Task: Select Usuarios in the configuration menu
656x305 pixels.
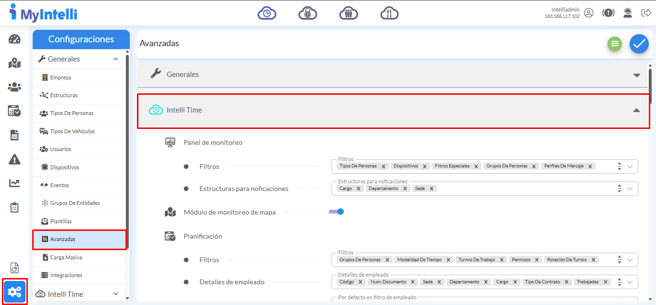Action: [61, 149]
